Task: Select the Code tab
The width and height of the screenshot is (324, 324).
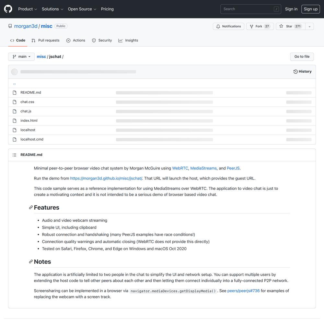Action: coord(17,40)
